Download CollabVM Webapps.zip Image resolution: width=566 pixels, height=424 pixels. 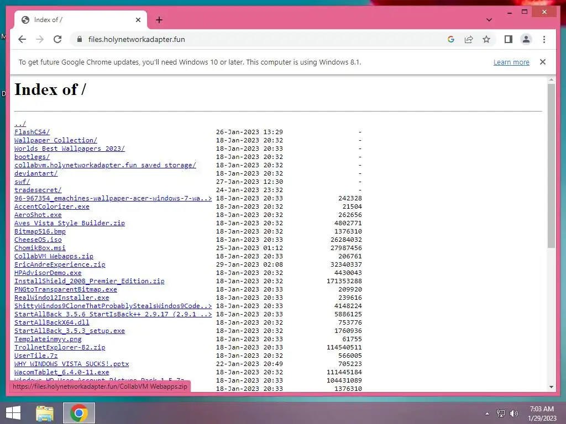pyautogui.click(x=54, y=256)
